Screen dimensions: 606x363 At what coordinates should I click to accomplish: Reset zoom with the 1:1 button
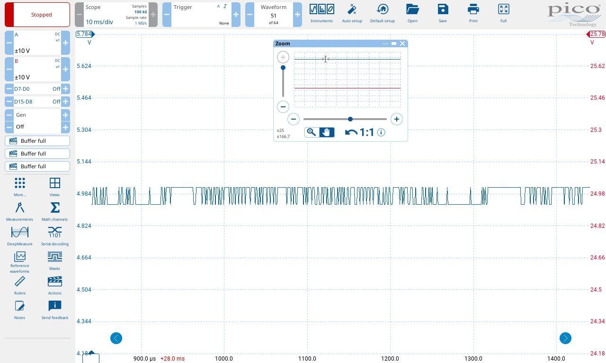click(x=360, y=132)
